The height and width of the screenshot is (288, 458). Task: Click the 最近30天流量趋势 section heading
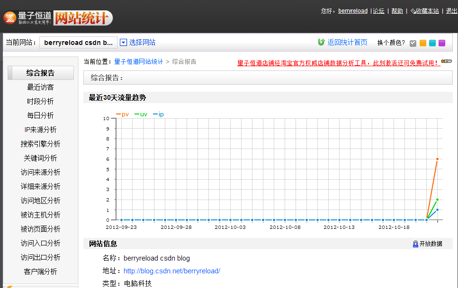pos(117,98)
